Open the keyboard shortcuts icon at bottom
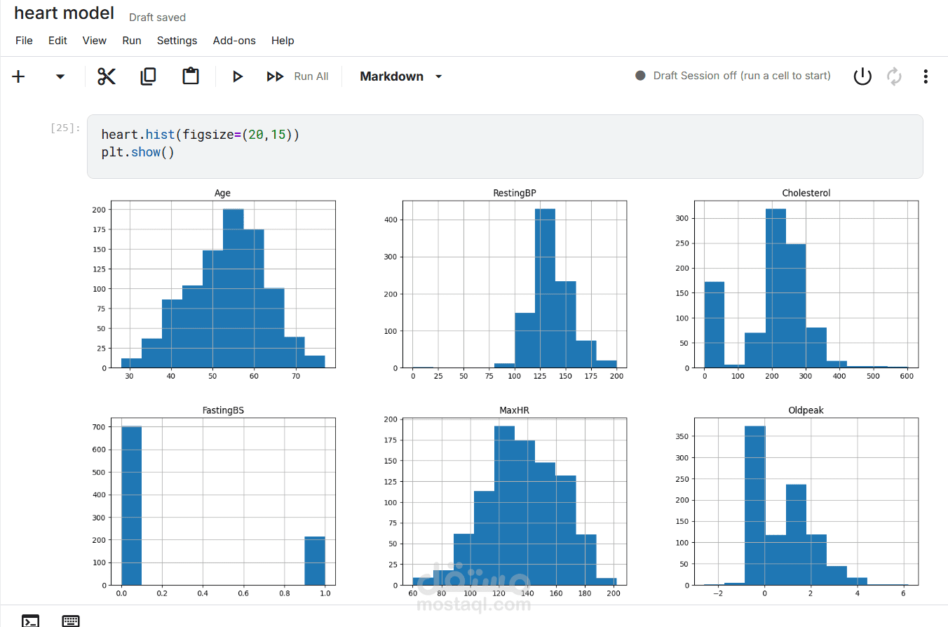The image size is (948, 627). 71,621
